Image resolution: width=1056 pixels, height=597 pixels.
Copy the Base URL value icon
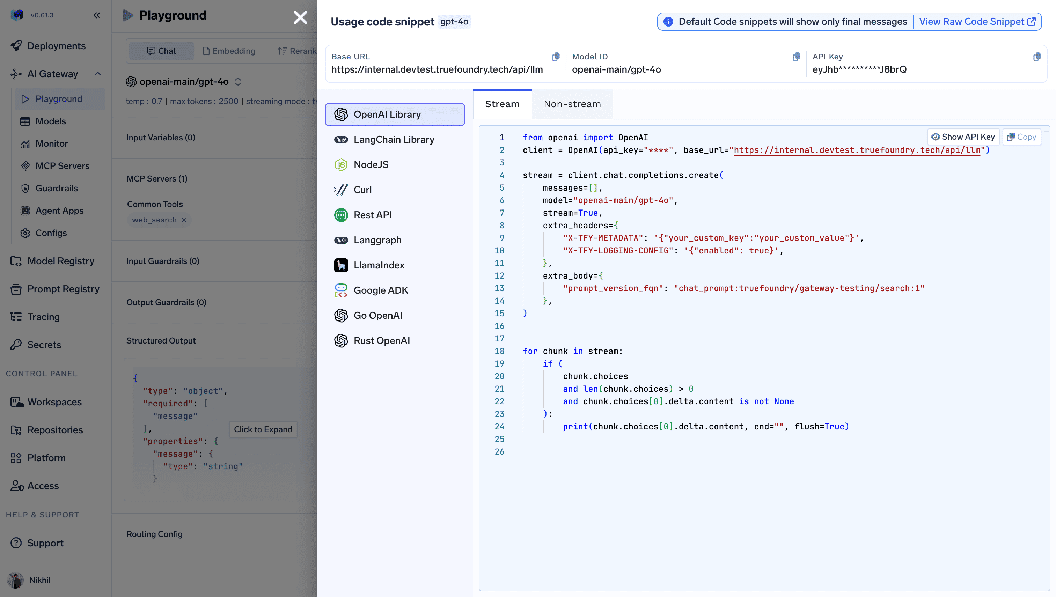tap(556, 57)
